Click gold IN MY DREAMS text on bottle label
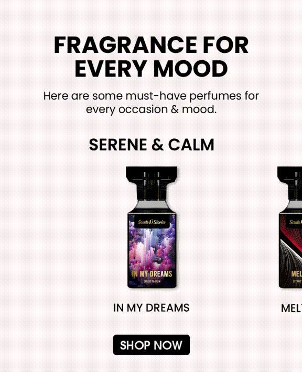The image size is (302, 372). [152, 274]
